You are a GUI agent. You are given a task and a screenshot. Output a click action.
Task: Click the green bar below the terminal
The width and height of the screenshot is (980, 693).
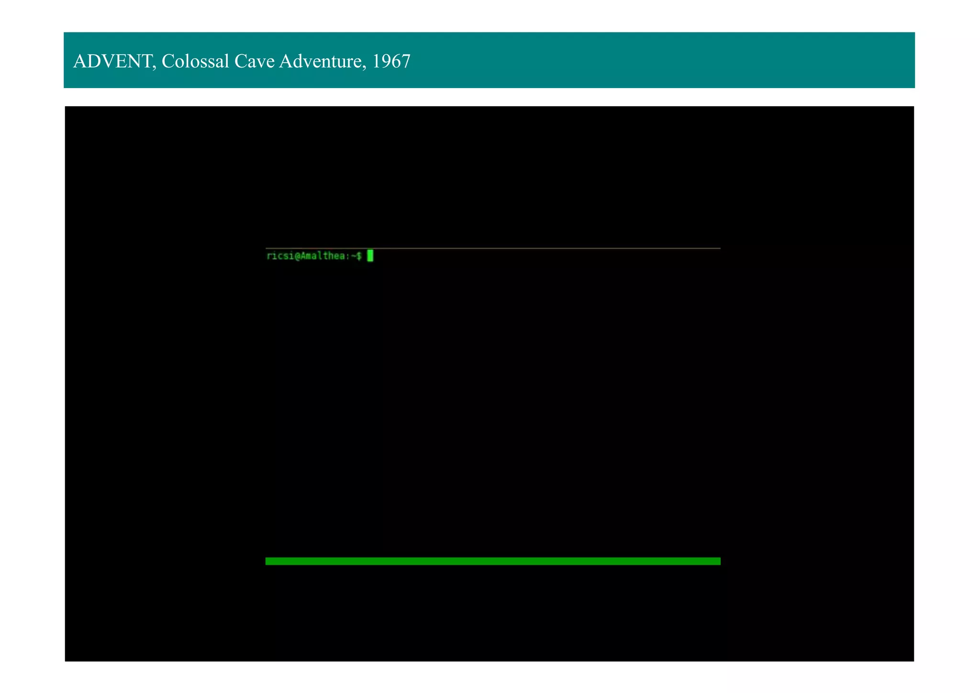[493, 561]
